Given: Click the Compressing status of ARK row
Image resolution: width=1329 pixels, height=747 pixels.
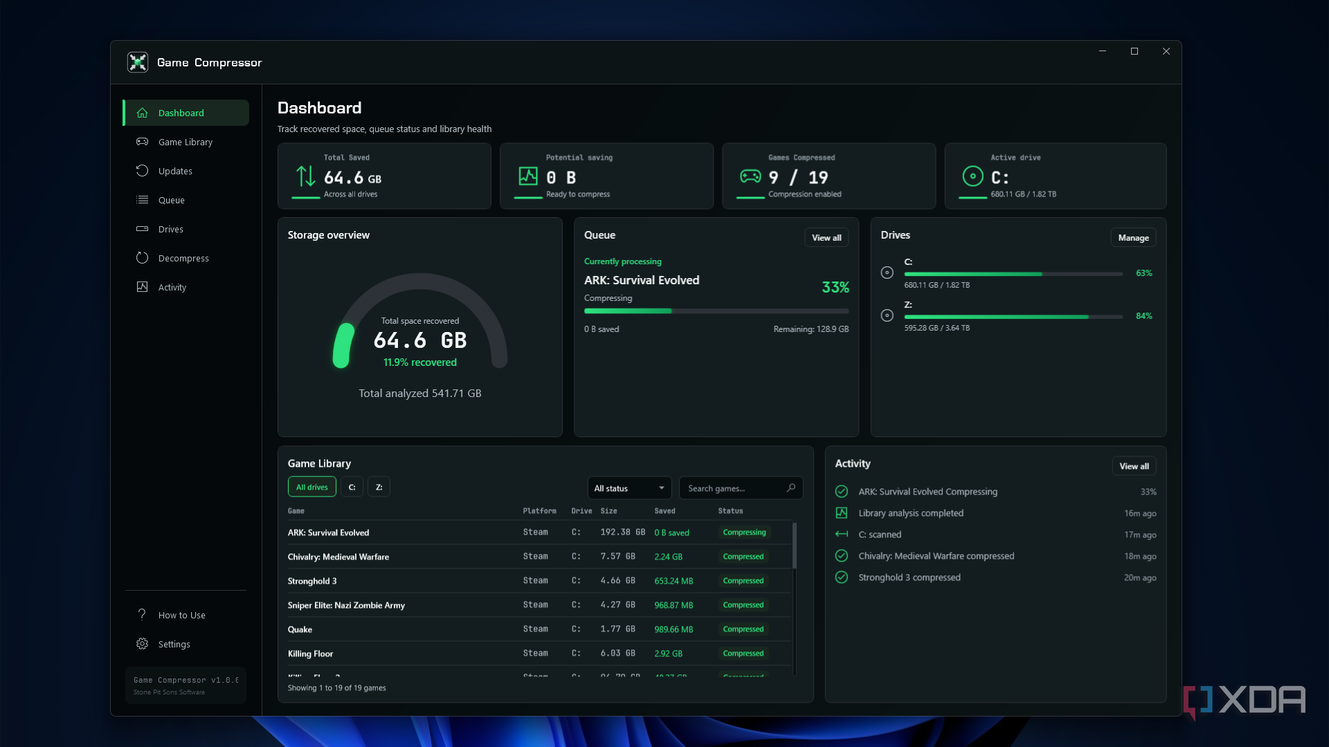Looking at the screenshot, I should pos(744,533).
